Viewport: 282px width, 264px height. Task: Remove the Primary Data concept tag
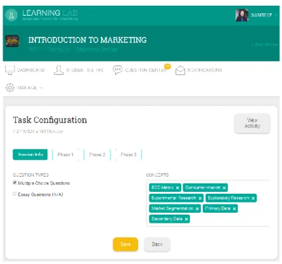tap(234, 209)
